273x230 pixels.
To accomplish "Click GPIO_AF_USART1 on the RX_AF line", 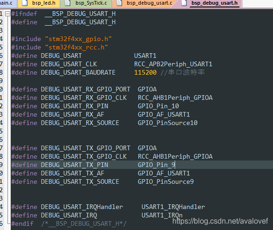I will coord(164,115).
